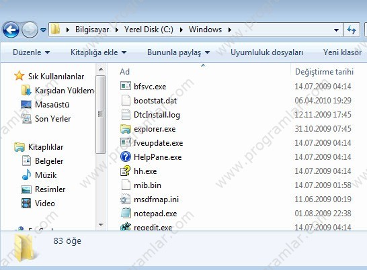Open Masaüstü in the sidebar

(52, 105)
